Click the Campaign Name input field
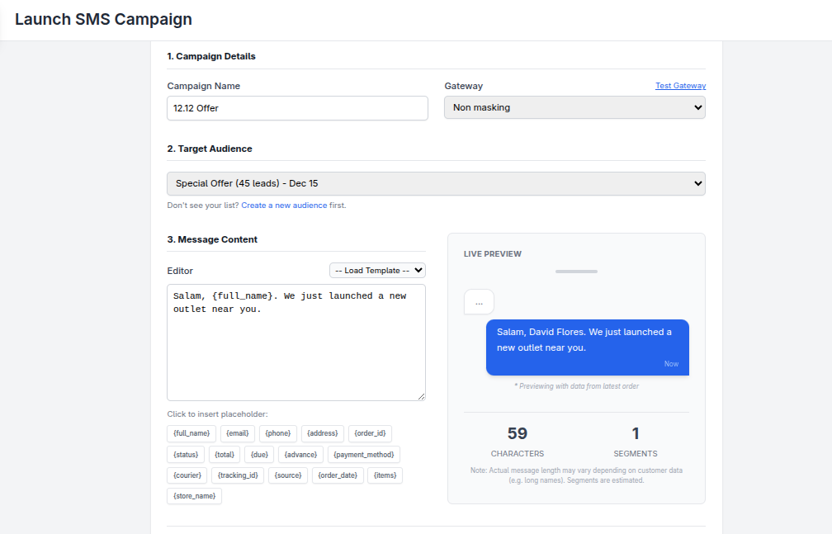Screen dimensions: 832x534 [297, 108]
